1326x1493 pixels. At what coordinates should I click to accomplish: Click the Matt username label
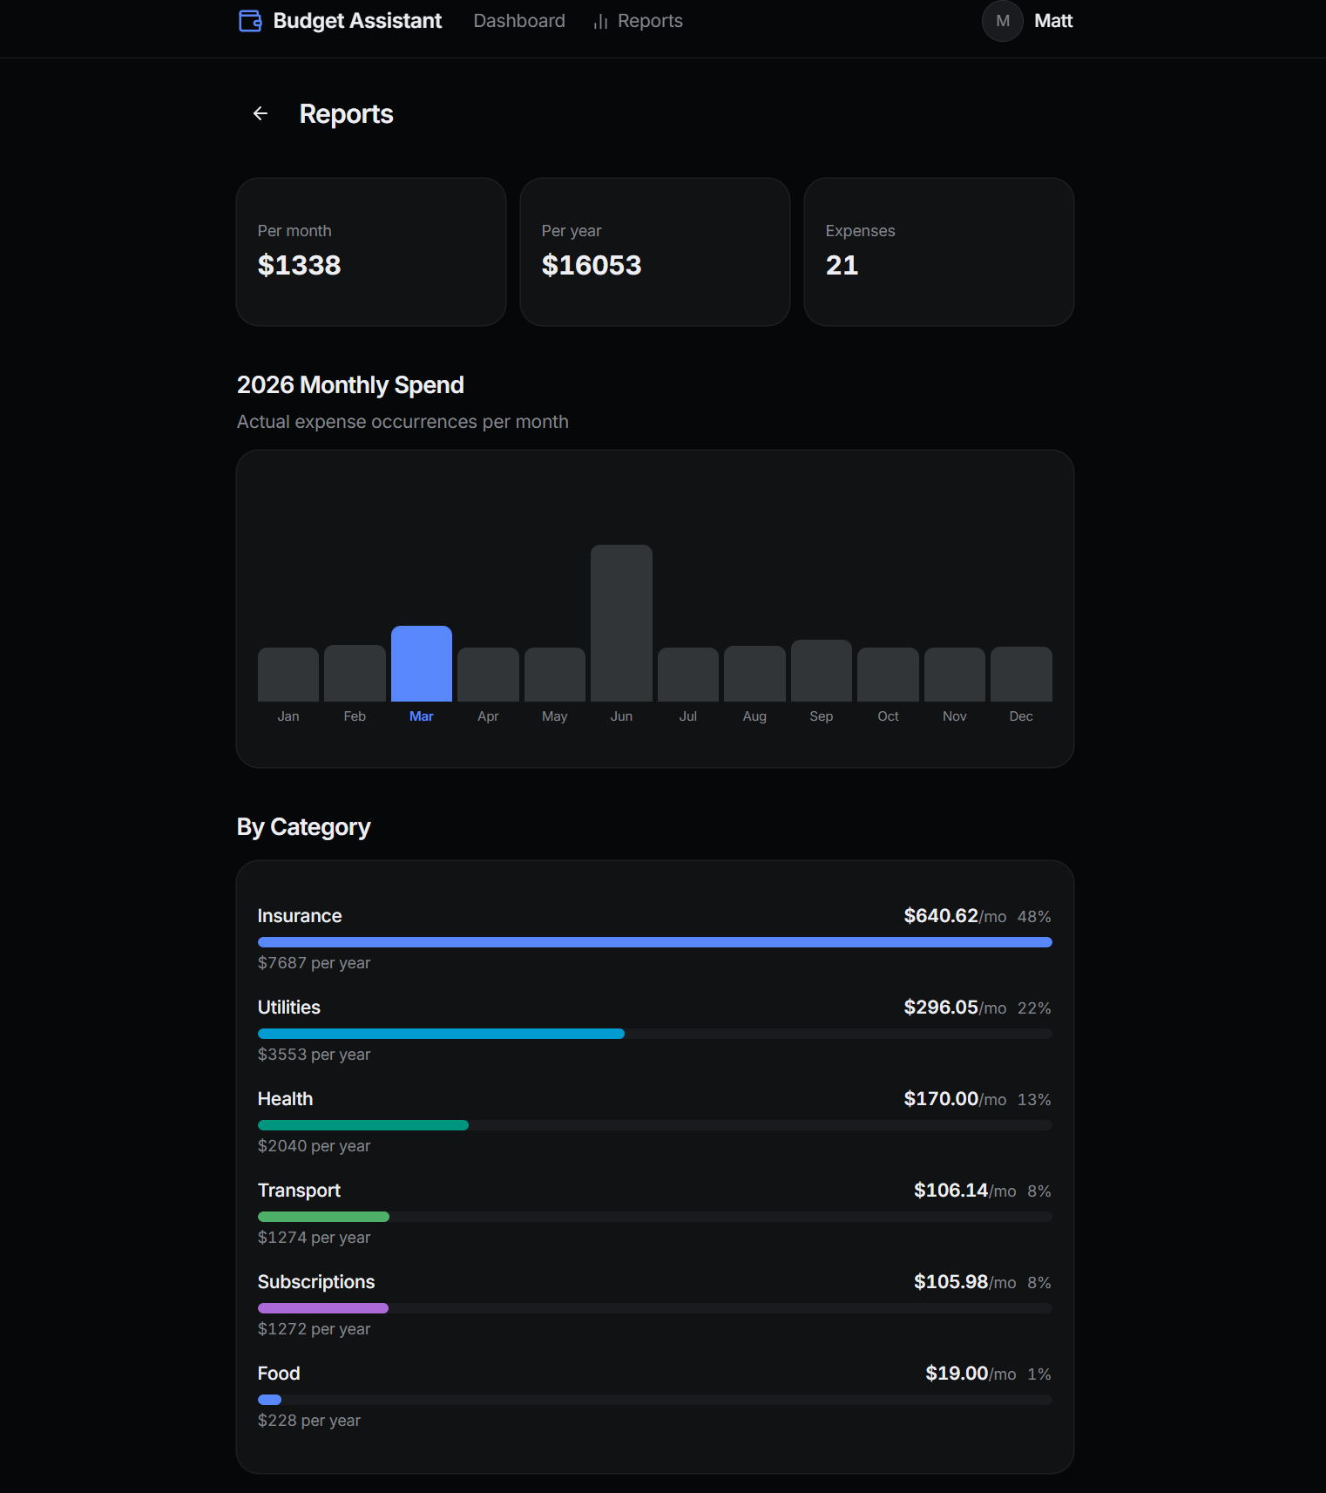click(x=1053, y=21)
